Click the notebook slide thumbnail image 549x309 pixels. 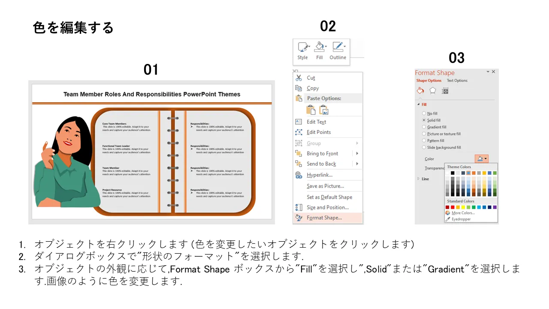pyautogui.click(x=151, y=152)
